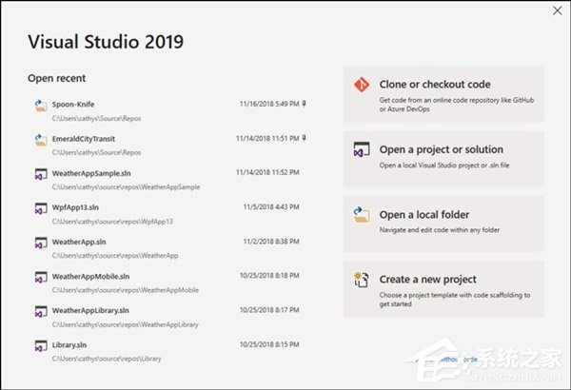Click the Spoon-Knife folder icon
Image resolution: width=571 pixels, height=390 pixels.
point(41,106)
